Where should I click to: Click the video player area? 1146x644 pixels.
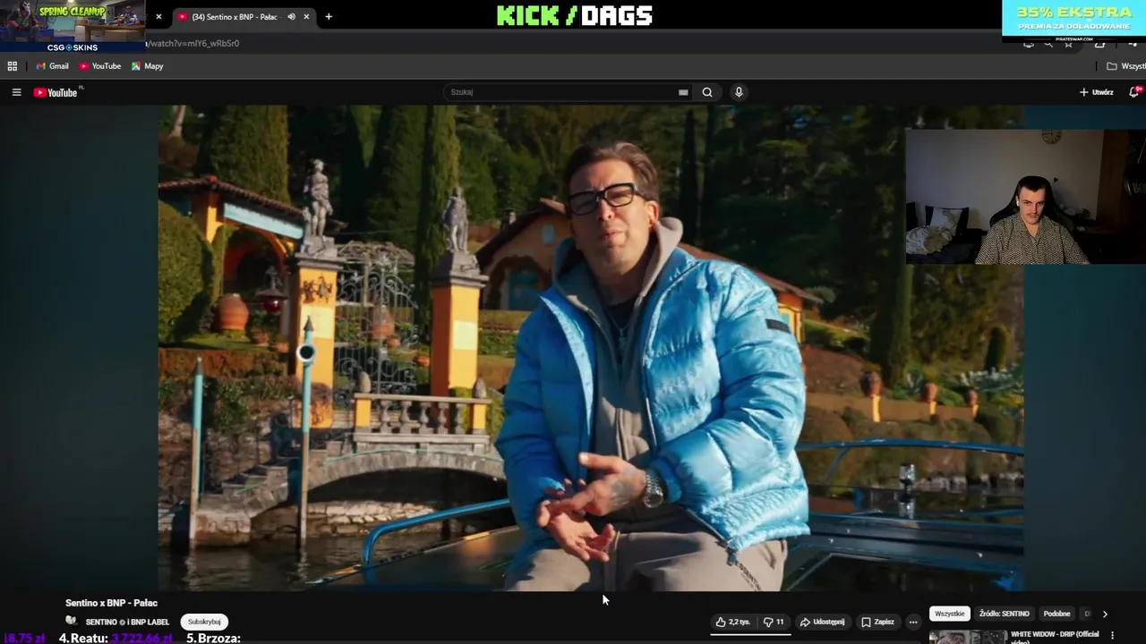(591, 348)
